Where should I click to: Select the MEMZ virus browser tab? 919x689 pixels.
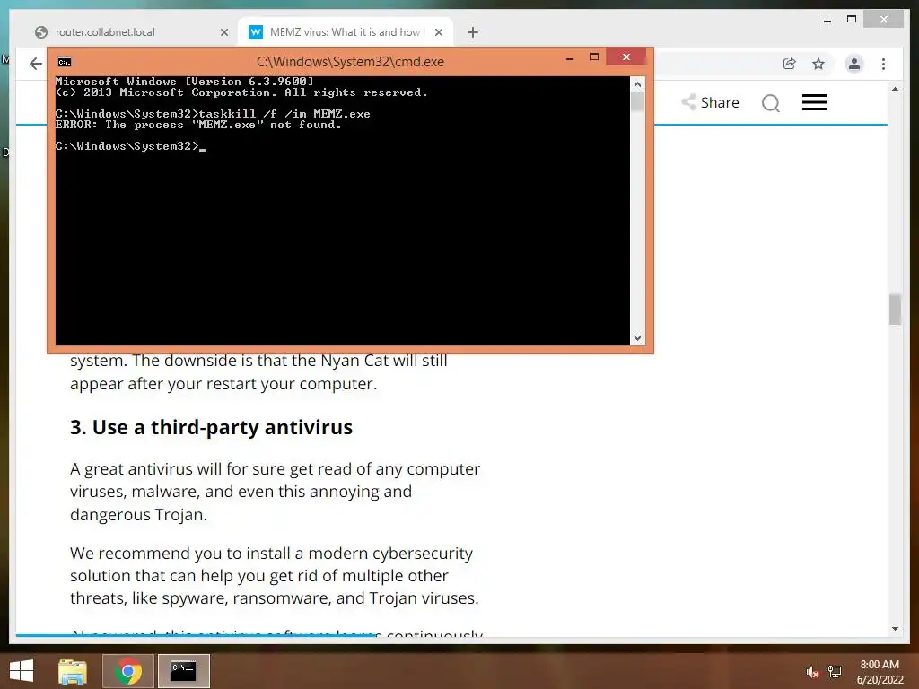tap(345, 32)
